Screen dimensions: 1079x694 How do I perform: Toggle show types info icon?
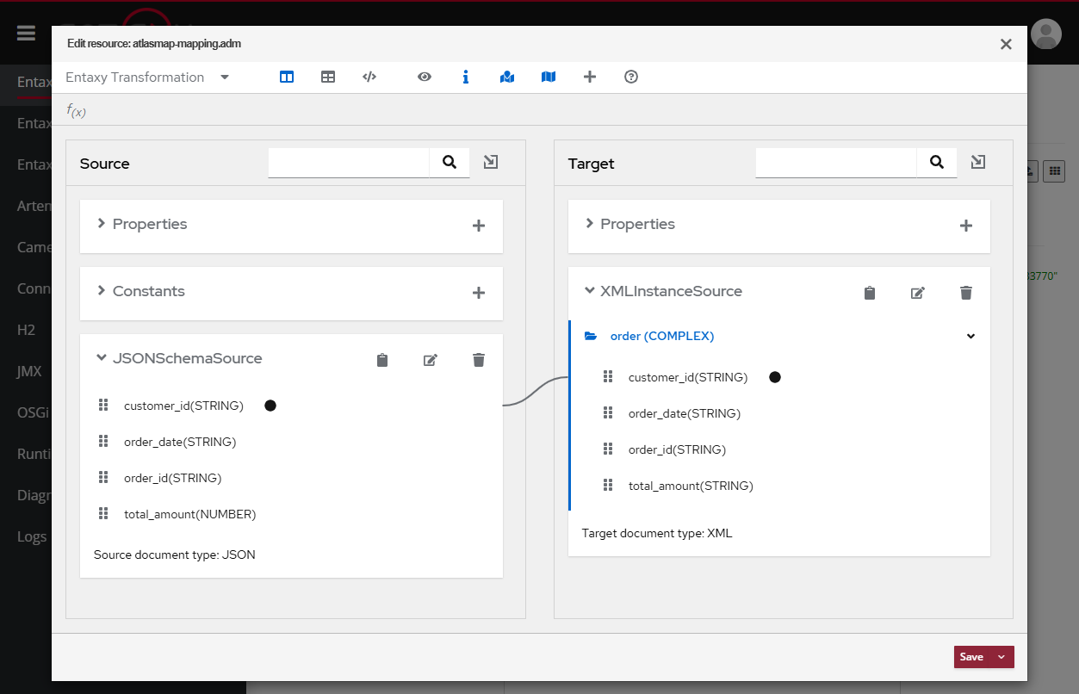tap(466, 77)
